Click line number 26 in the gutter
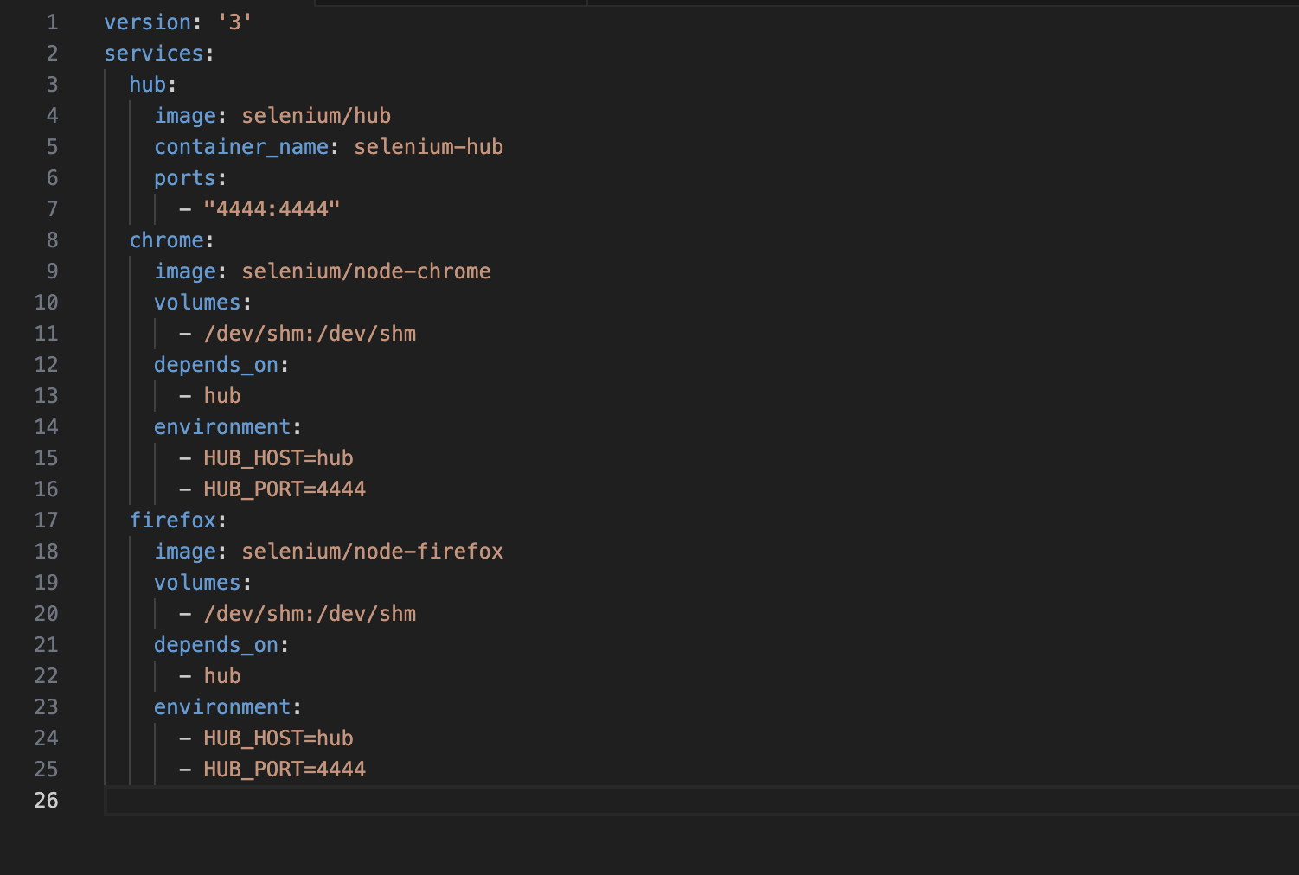 click(x=46, y=801)
